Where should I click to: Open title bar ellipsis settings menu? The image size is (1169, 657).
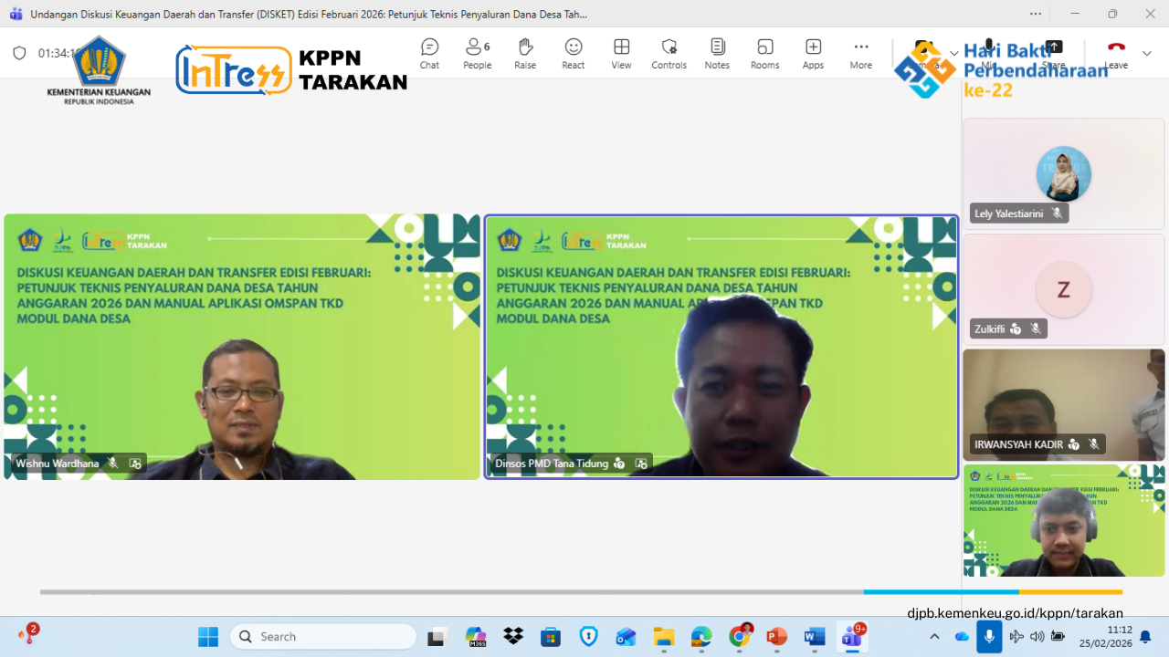pyautogui.click(x=1036, y=14)
